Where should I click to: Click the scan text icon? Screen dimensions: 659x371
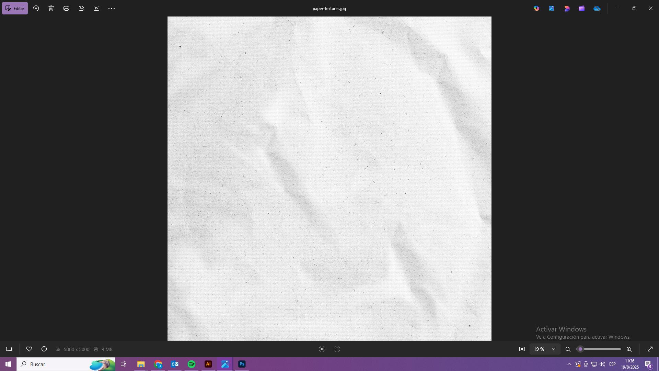click(x=337, y=349)
